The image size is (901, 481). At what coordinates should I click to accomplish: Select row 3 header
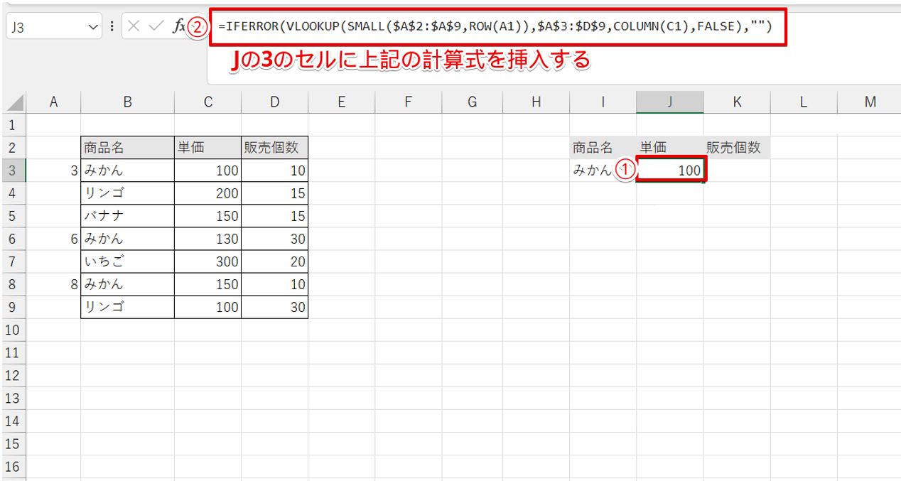pos(14,171)
